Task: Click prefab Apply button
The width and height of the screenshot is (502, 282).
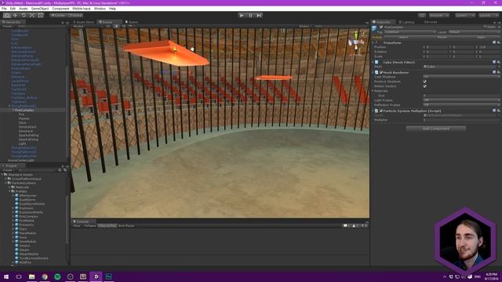Action: [x=481, y=37]
